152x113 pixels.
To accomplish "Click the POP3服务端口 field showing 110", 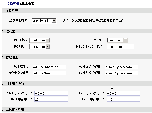I will [x=123, y=99].
